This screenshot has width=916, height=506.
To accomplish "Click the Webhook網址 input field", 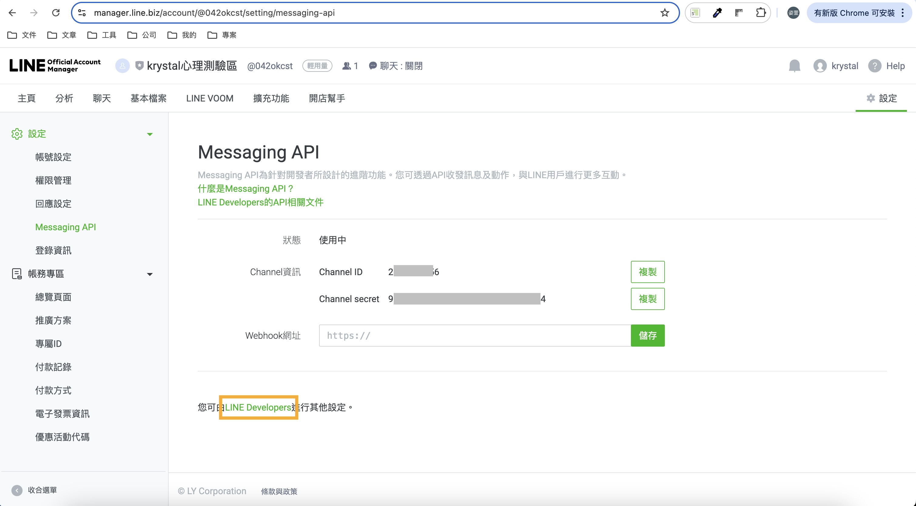I will tap(475, 335).
